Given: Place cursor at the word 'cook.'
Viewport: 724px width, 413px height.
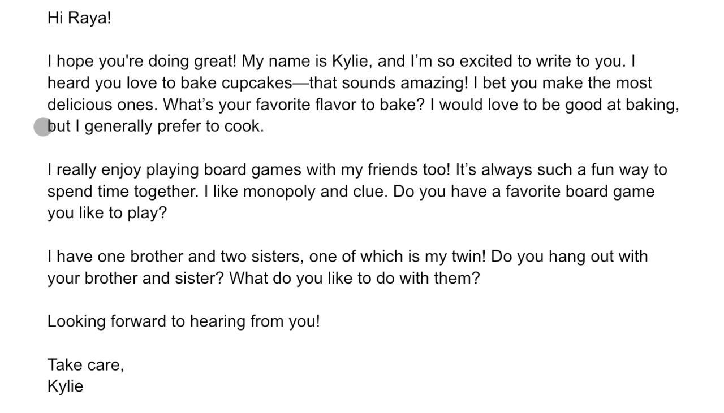Looking at the screenshot, I should [244, 127].
